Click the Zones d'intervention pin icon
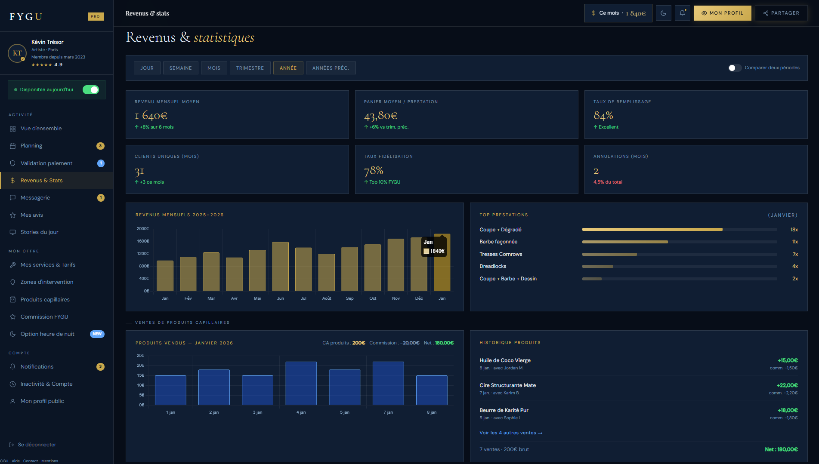The height and width of the screenshot is (464, 819). click(12, 282)
